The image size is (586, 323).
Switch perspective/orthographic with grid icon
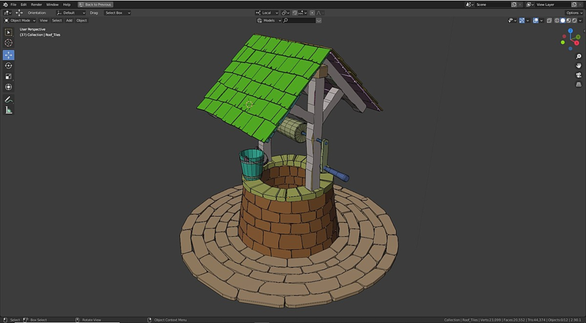tap(579, 85)
